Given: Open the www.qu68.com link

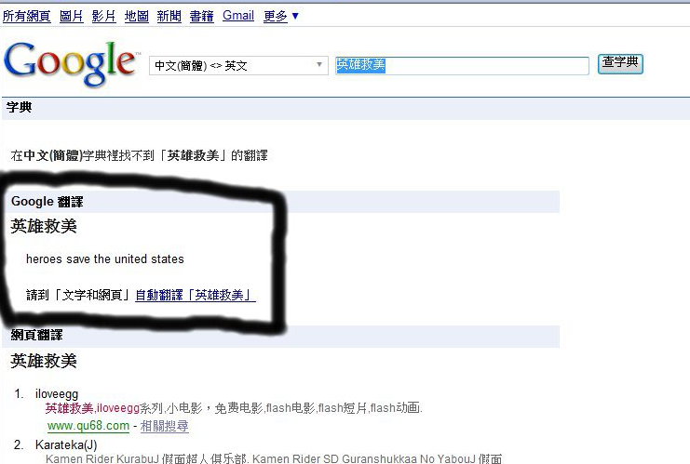Looking at the screenshot, I should click(88, 426).
